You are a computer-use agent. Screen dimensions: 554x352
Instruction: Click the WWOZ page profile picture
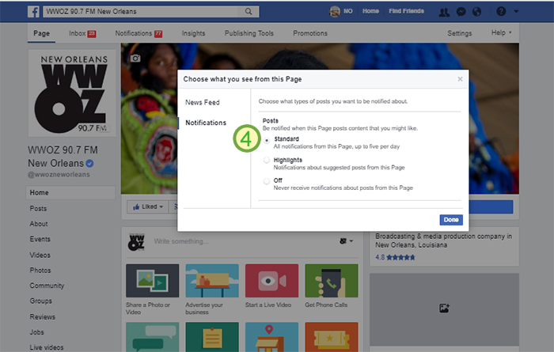(72, 93)
